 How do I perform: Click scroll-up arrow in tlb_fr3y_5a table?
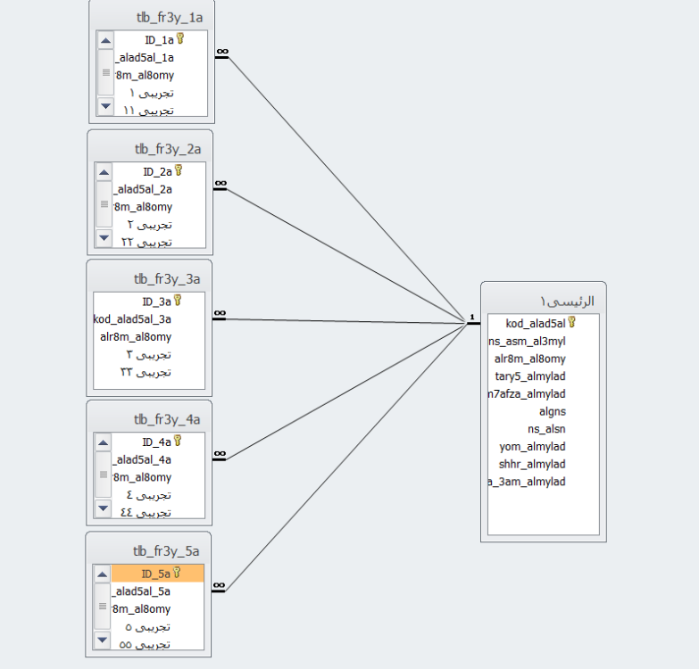(x=102, y=574)
